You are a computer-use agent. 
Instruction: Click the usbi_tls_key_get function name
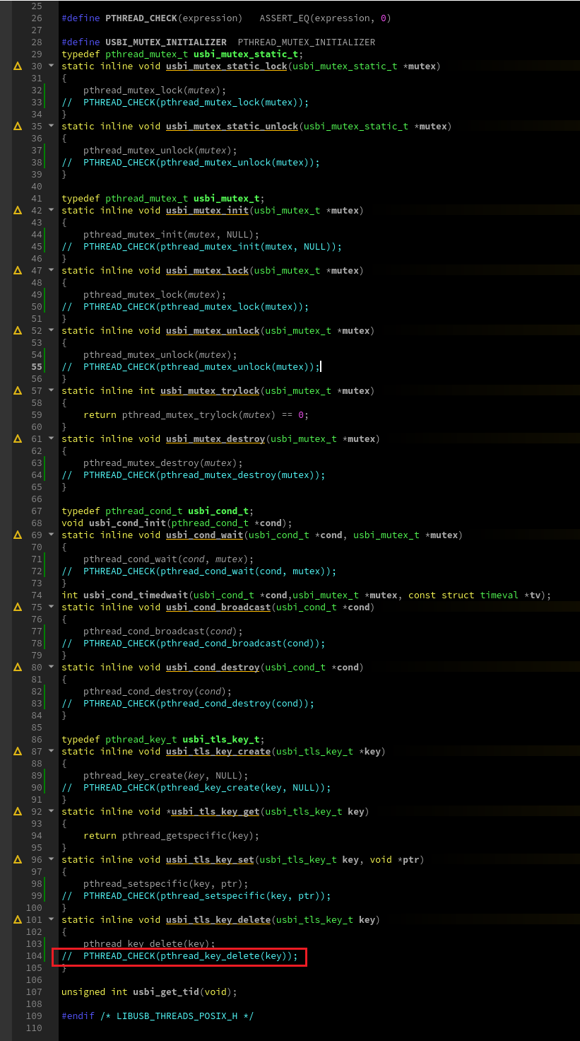coord(215,812)
